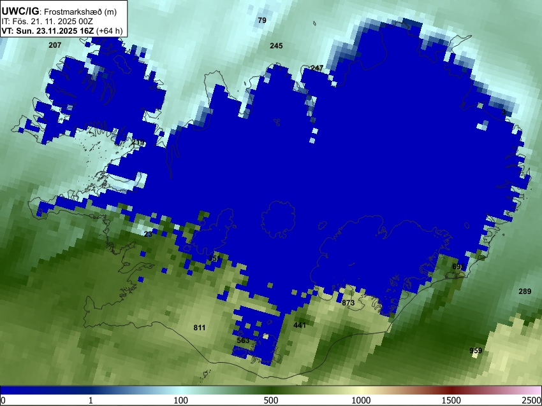This screenshot has height=406, width=542.
Task: Click the map value 351
Action: pyautogui.click(x=214, y=258)
